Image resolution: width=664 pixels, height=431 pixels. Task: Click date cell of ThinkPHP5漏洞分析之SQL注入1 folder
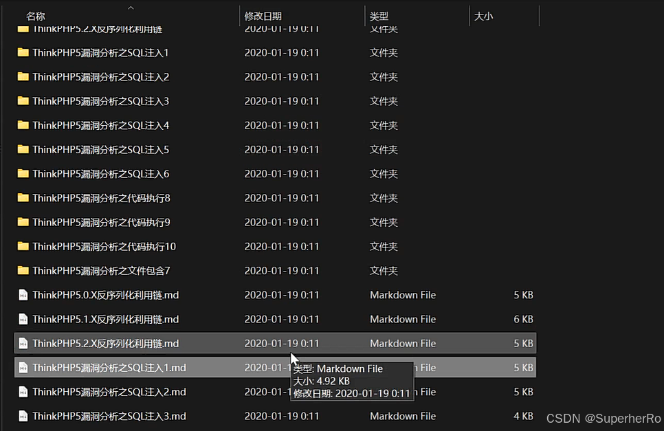pos(282,52)
